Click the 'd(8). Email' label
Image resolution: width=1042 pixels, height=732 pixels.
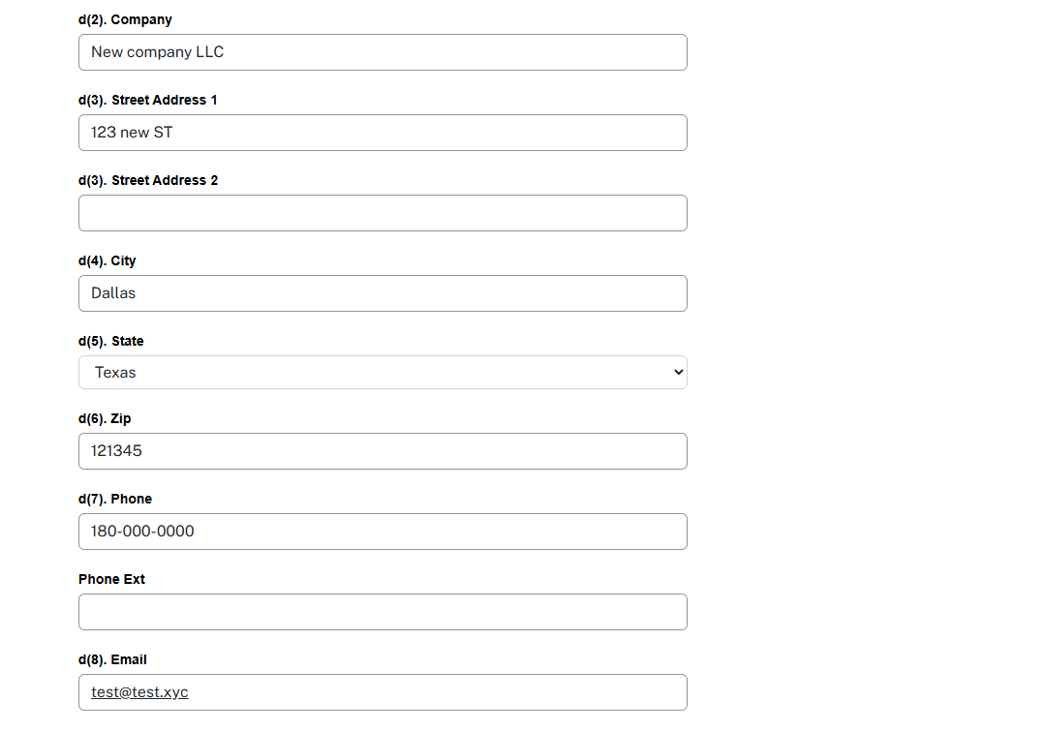(112, 659)
